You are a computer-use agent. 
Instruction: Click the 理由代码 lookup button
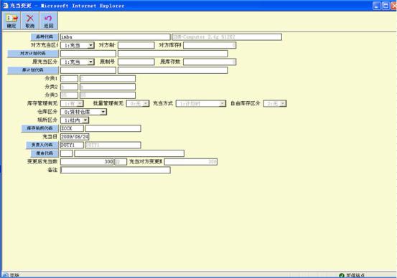(45, 153)
